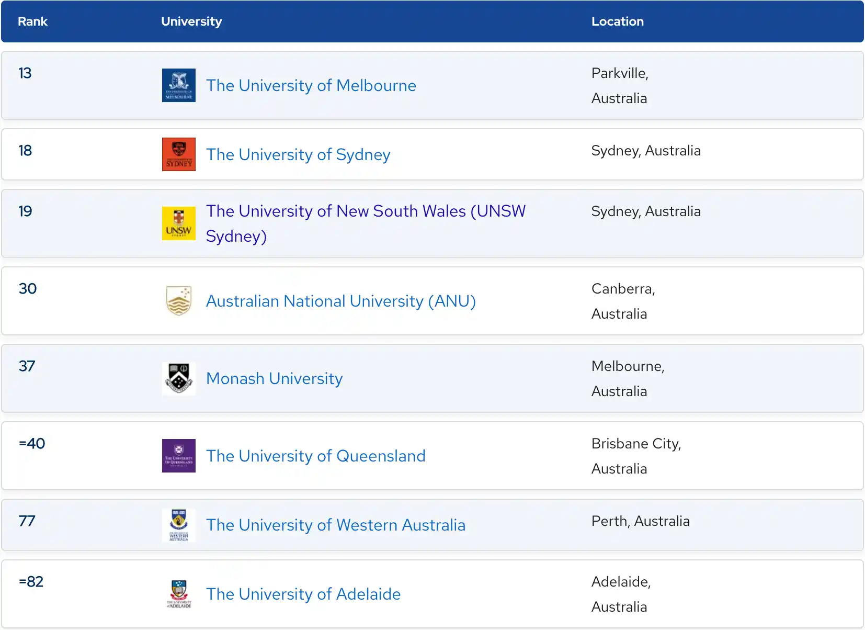865x630 pixels.
Task: Click Sydney, Australia in University of Sydney row
Action: (x=646, y=151)
